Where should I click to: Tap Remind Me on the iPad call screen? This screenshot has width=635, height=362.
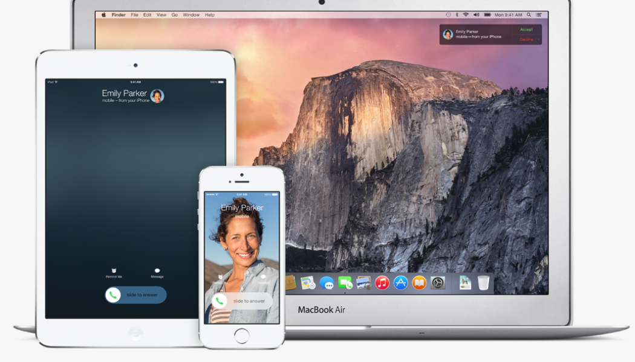click(114, 273)
